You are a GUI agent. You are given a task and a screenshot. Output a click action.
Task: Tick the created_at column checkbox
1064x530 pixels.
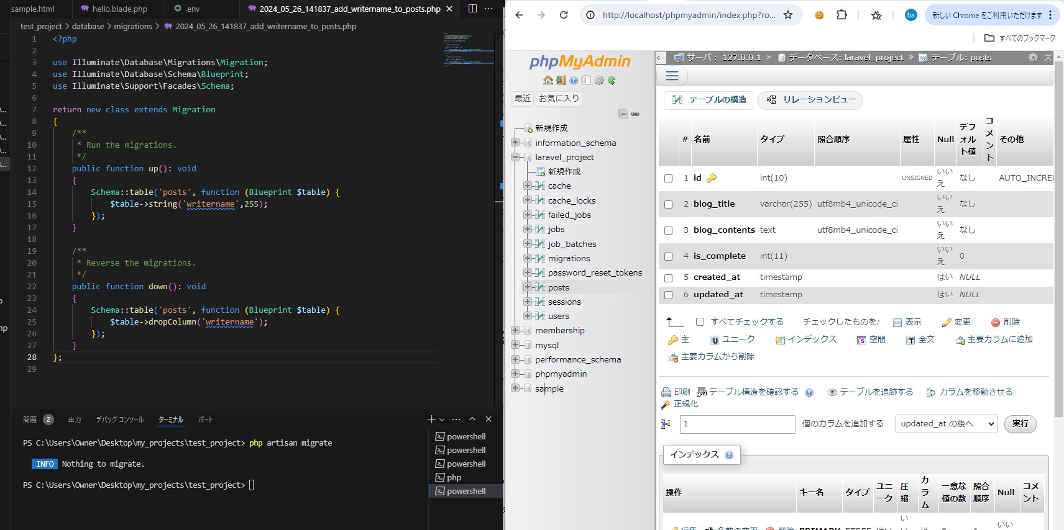(x=668, y=278)
